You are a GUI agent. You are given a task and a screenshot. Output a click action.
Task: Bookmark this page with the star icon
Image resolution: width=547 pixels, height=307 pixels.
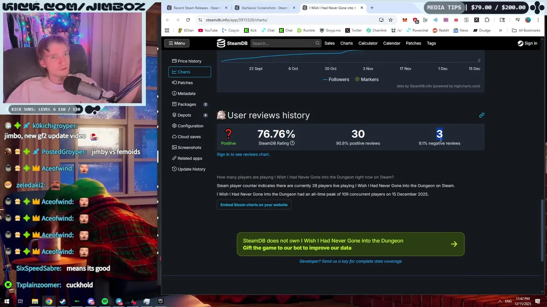click(391, 20)
